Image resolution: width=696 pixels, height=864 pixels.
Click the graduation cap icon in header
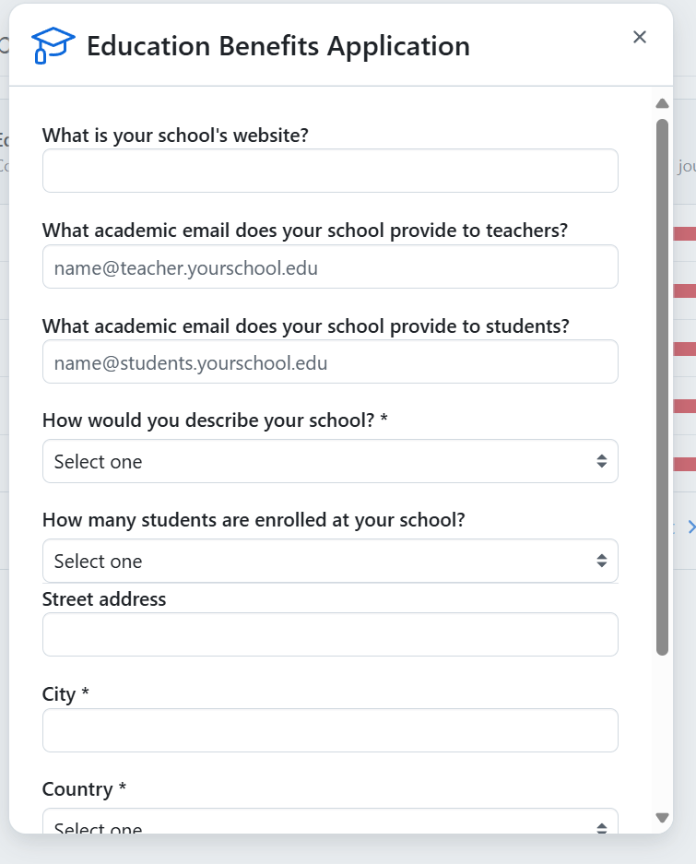(53, 45)
